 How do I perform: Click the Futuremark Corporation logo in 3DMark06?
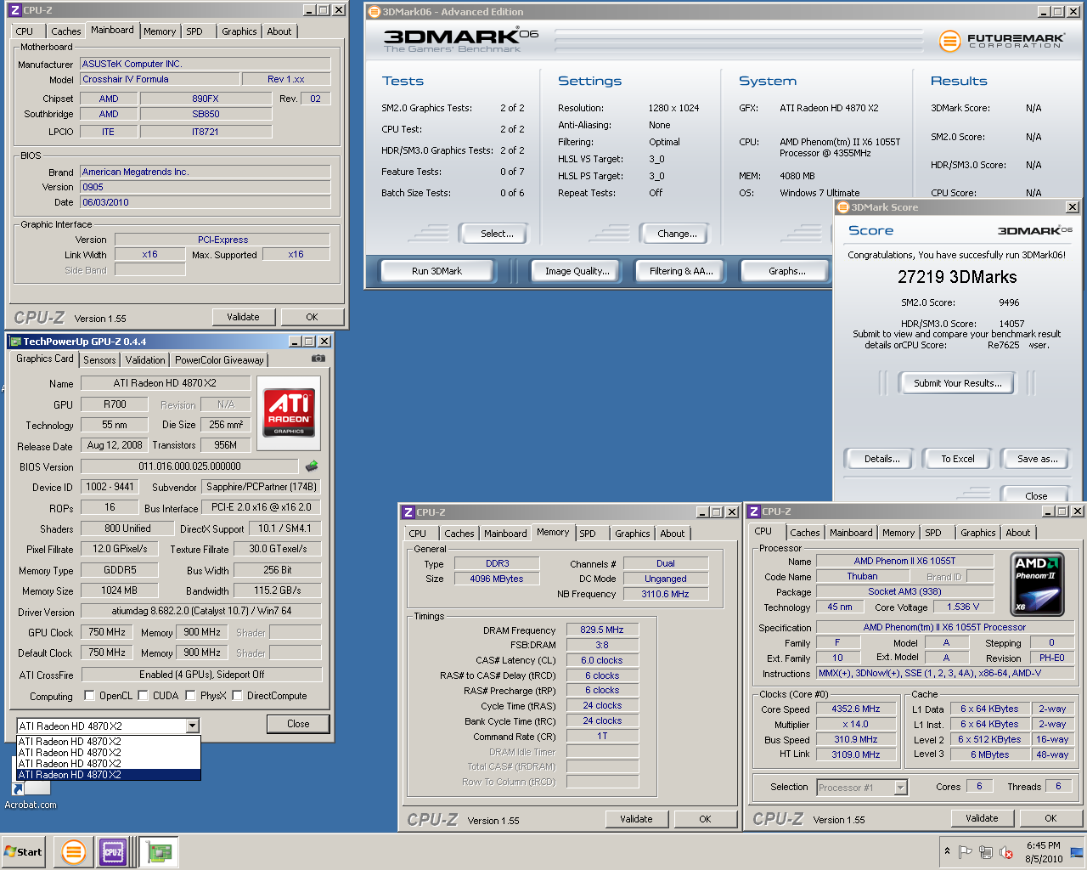click(x=1002, y=40)
